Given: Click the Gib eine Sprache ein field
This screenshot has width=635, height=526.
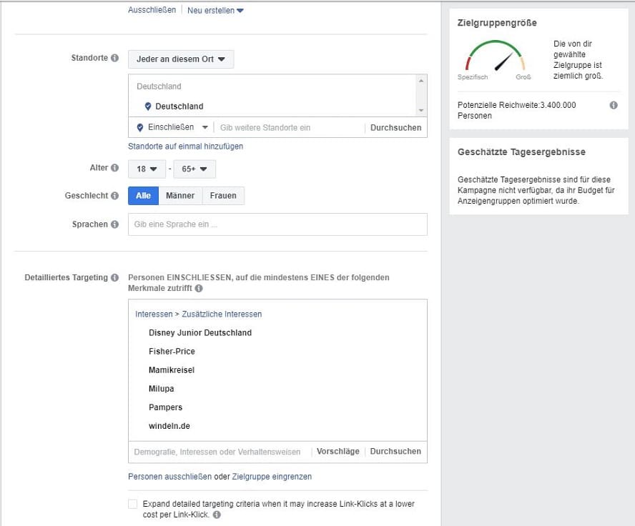Looking at the screenshot, I should point(277,224).
